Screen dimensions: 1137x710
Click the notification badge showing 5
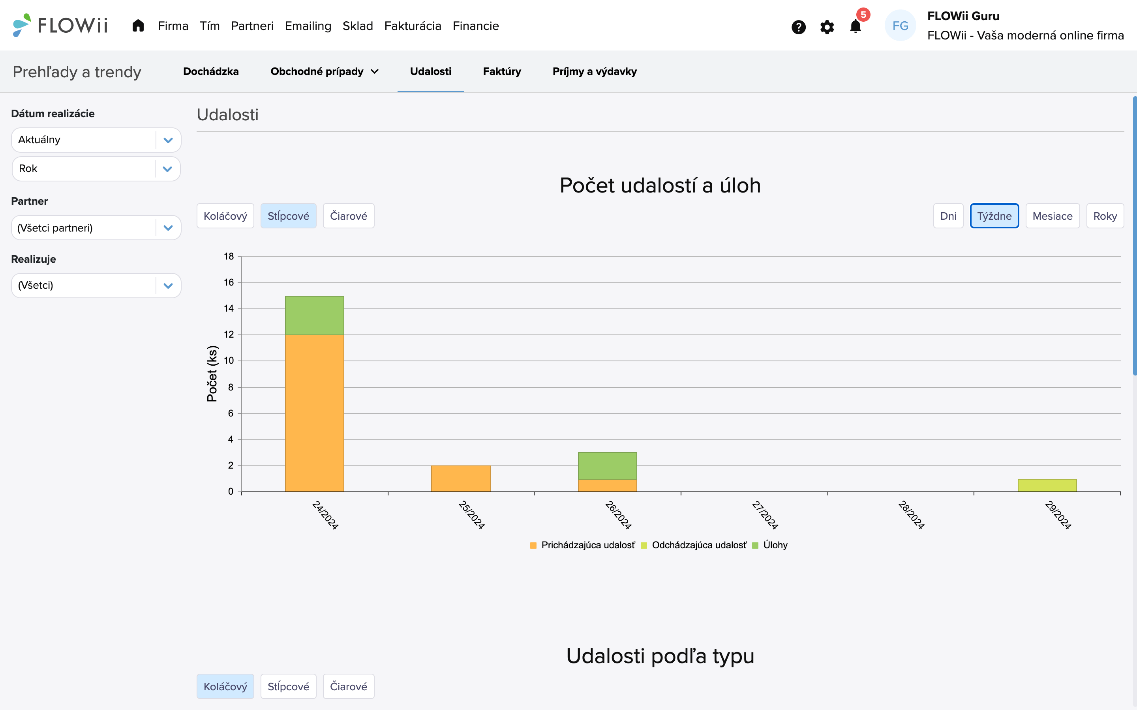pyautogui.click(x=863, y=15)
